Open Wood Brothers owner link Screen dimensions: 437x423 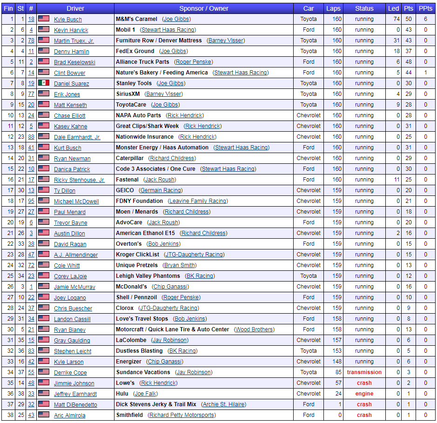[x=254, y=329]
